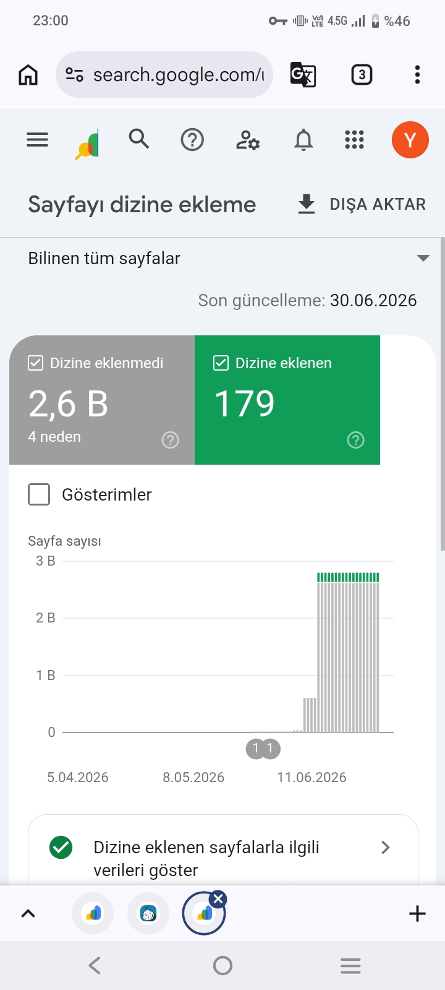Expand the Bilinen tüm sayfalar dropdown
This screenshot has width=445, height=990.
click(229, 258)
